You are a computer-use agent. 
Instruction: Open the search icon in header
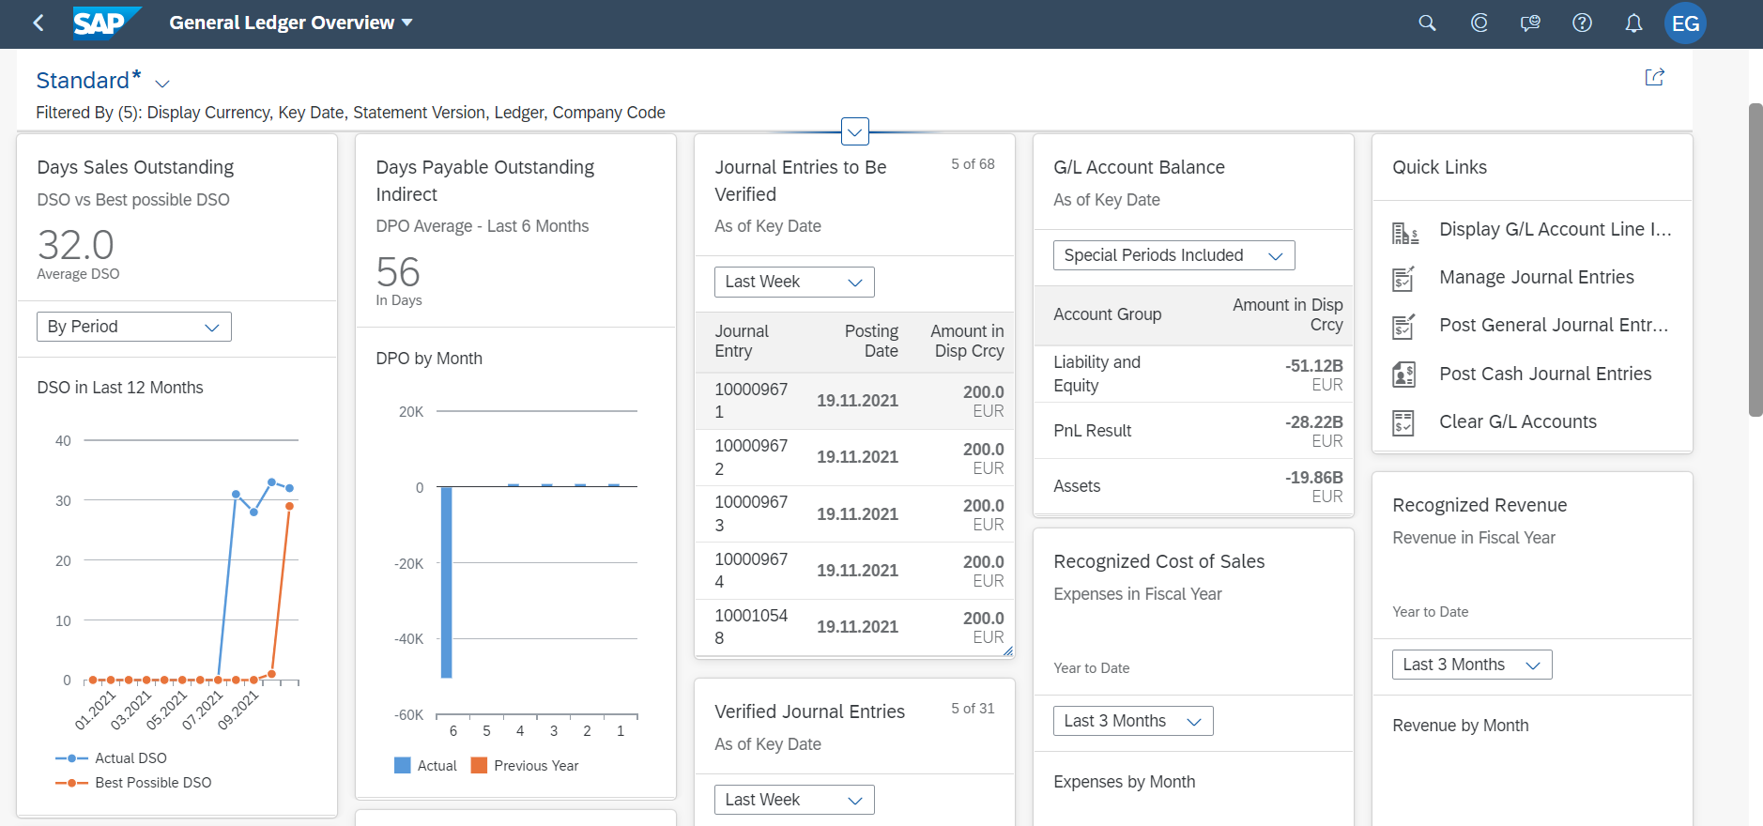click(1427, 23)
